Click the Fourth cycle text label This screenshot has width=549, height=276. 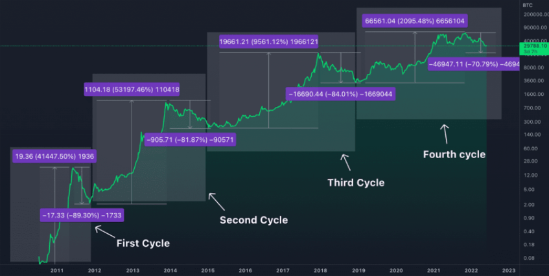point(454,154)
